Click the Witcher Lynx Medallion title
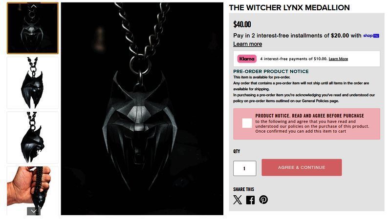This screenshot has height=222, width=391. tap(289, 8)
